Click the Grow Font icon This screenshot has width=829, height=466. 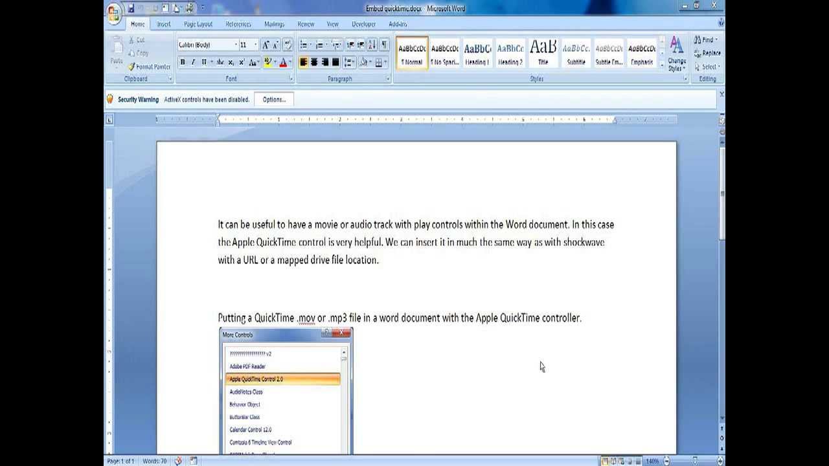click(x=266, y=45)
